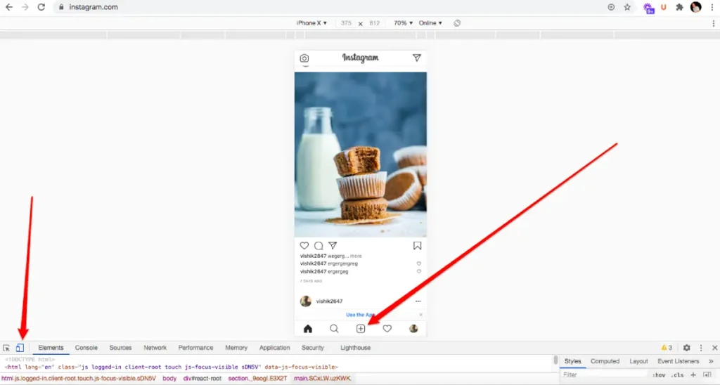Open the activity heart icon in bottom bar

[x=387, y=329]
